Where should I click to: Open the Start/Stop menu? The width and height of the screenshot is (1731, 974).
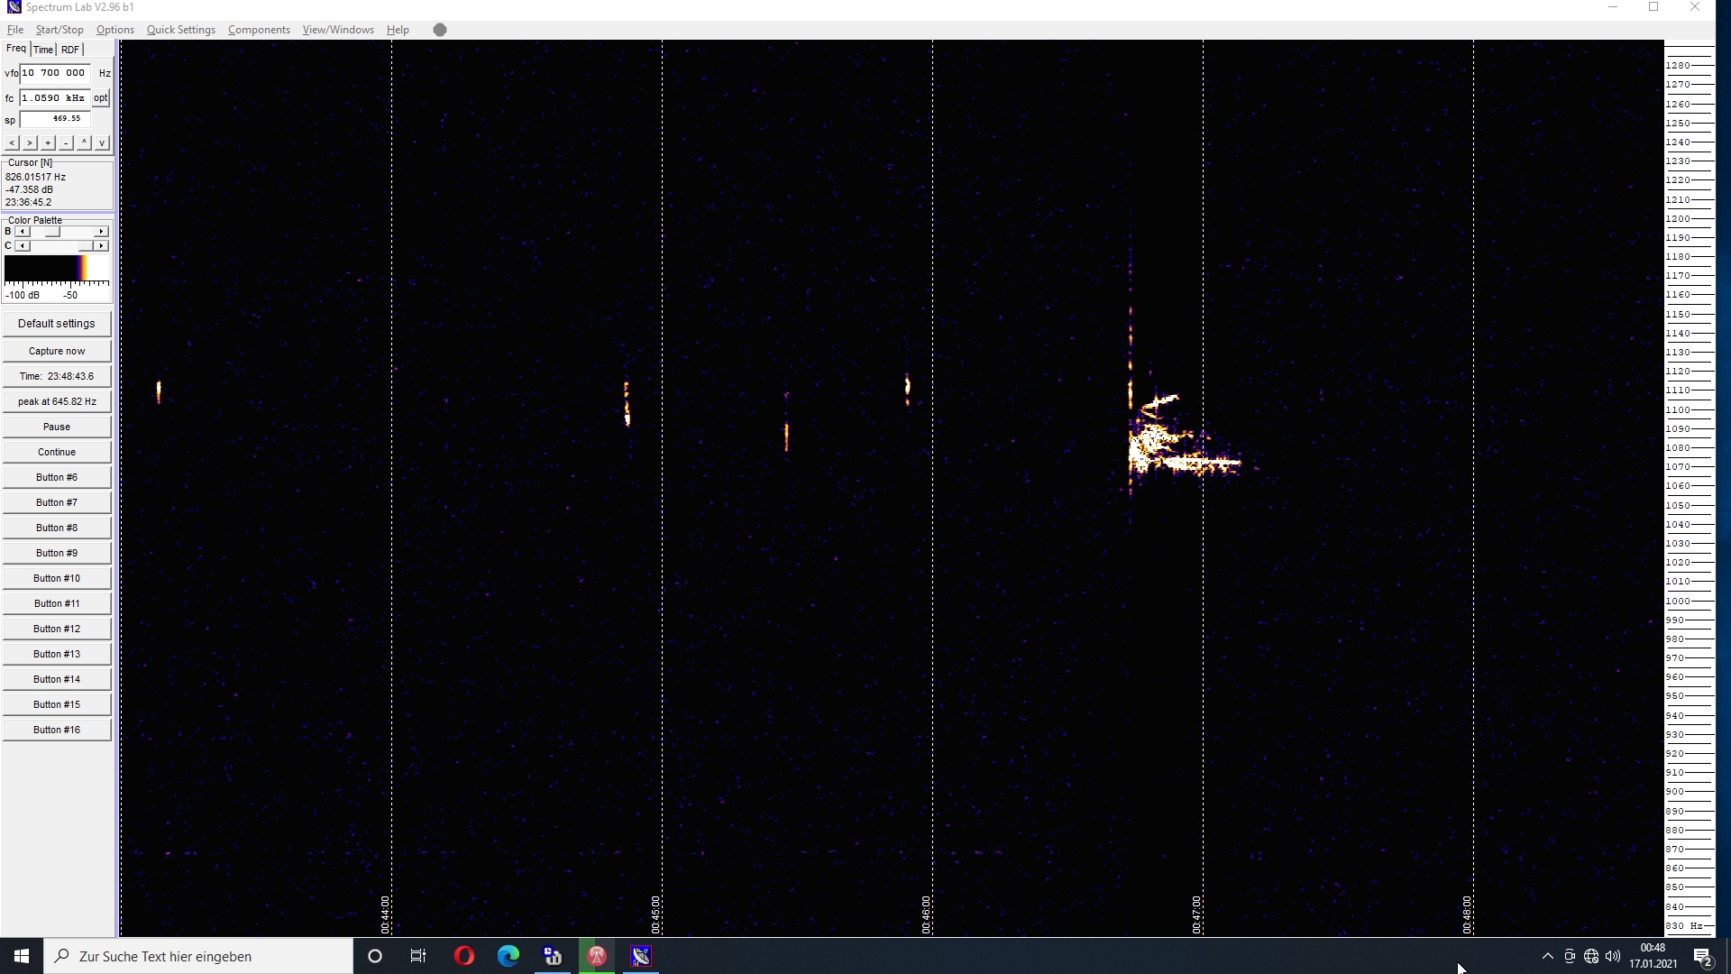[60, 30]
